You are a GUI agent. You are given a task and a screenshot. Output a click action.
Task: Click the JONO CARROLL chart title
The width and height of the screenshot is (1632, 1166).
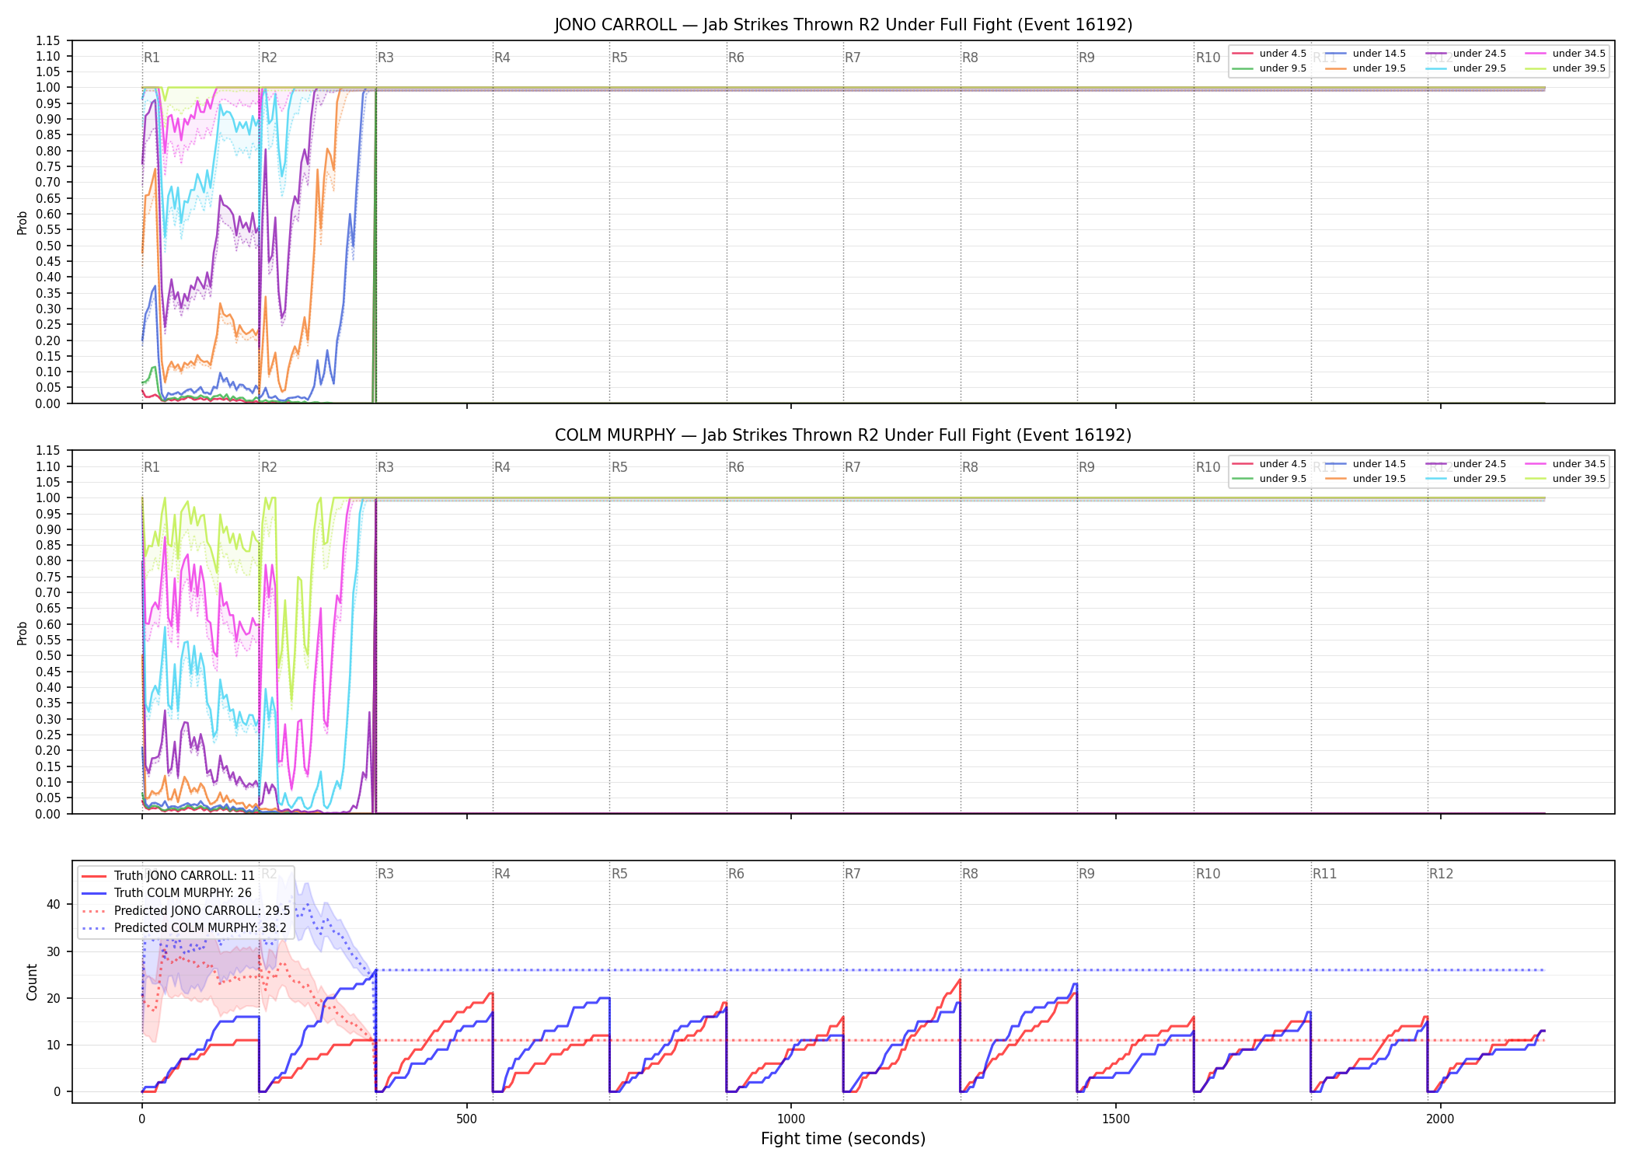(x=843, y=25)
